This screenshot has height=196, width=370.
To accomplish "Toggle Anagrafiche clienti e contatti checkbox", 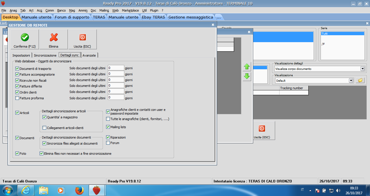I will pos(108,111).
